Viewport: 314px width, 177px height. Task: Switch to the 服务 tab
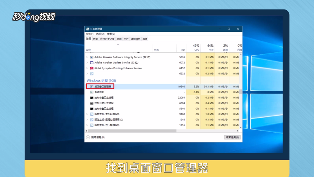(x=145, y=39)
